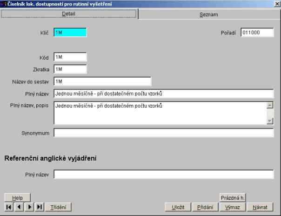Click the application icon in title bar
The image size is (281, 216).
tap(4, 4)
